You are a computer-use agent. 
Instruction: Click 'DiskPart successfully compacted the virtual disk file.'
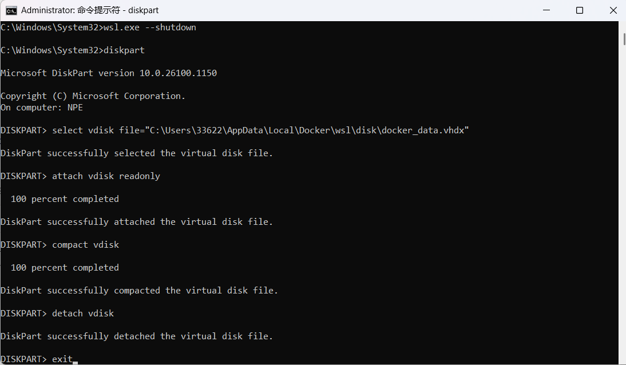pyautogui.click(x=139, y=291)
